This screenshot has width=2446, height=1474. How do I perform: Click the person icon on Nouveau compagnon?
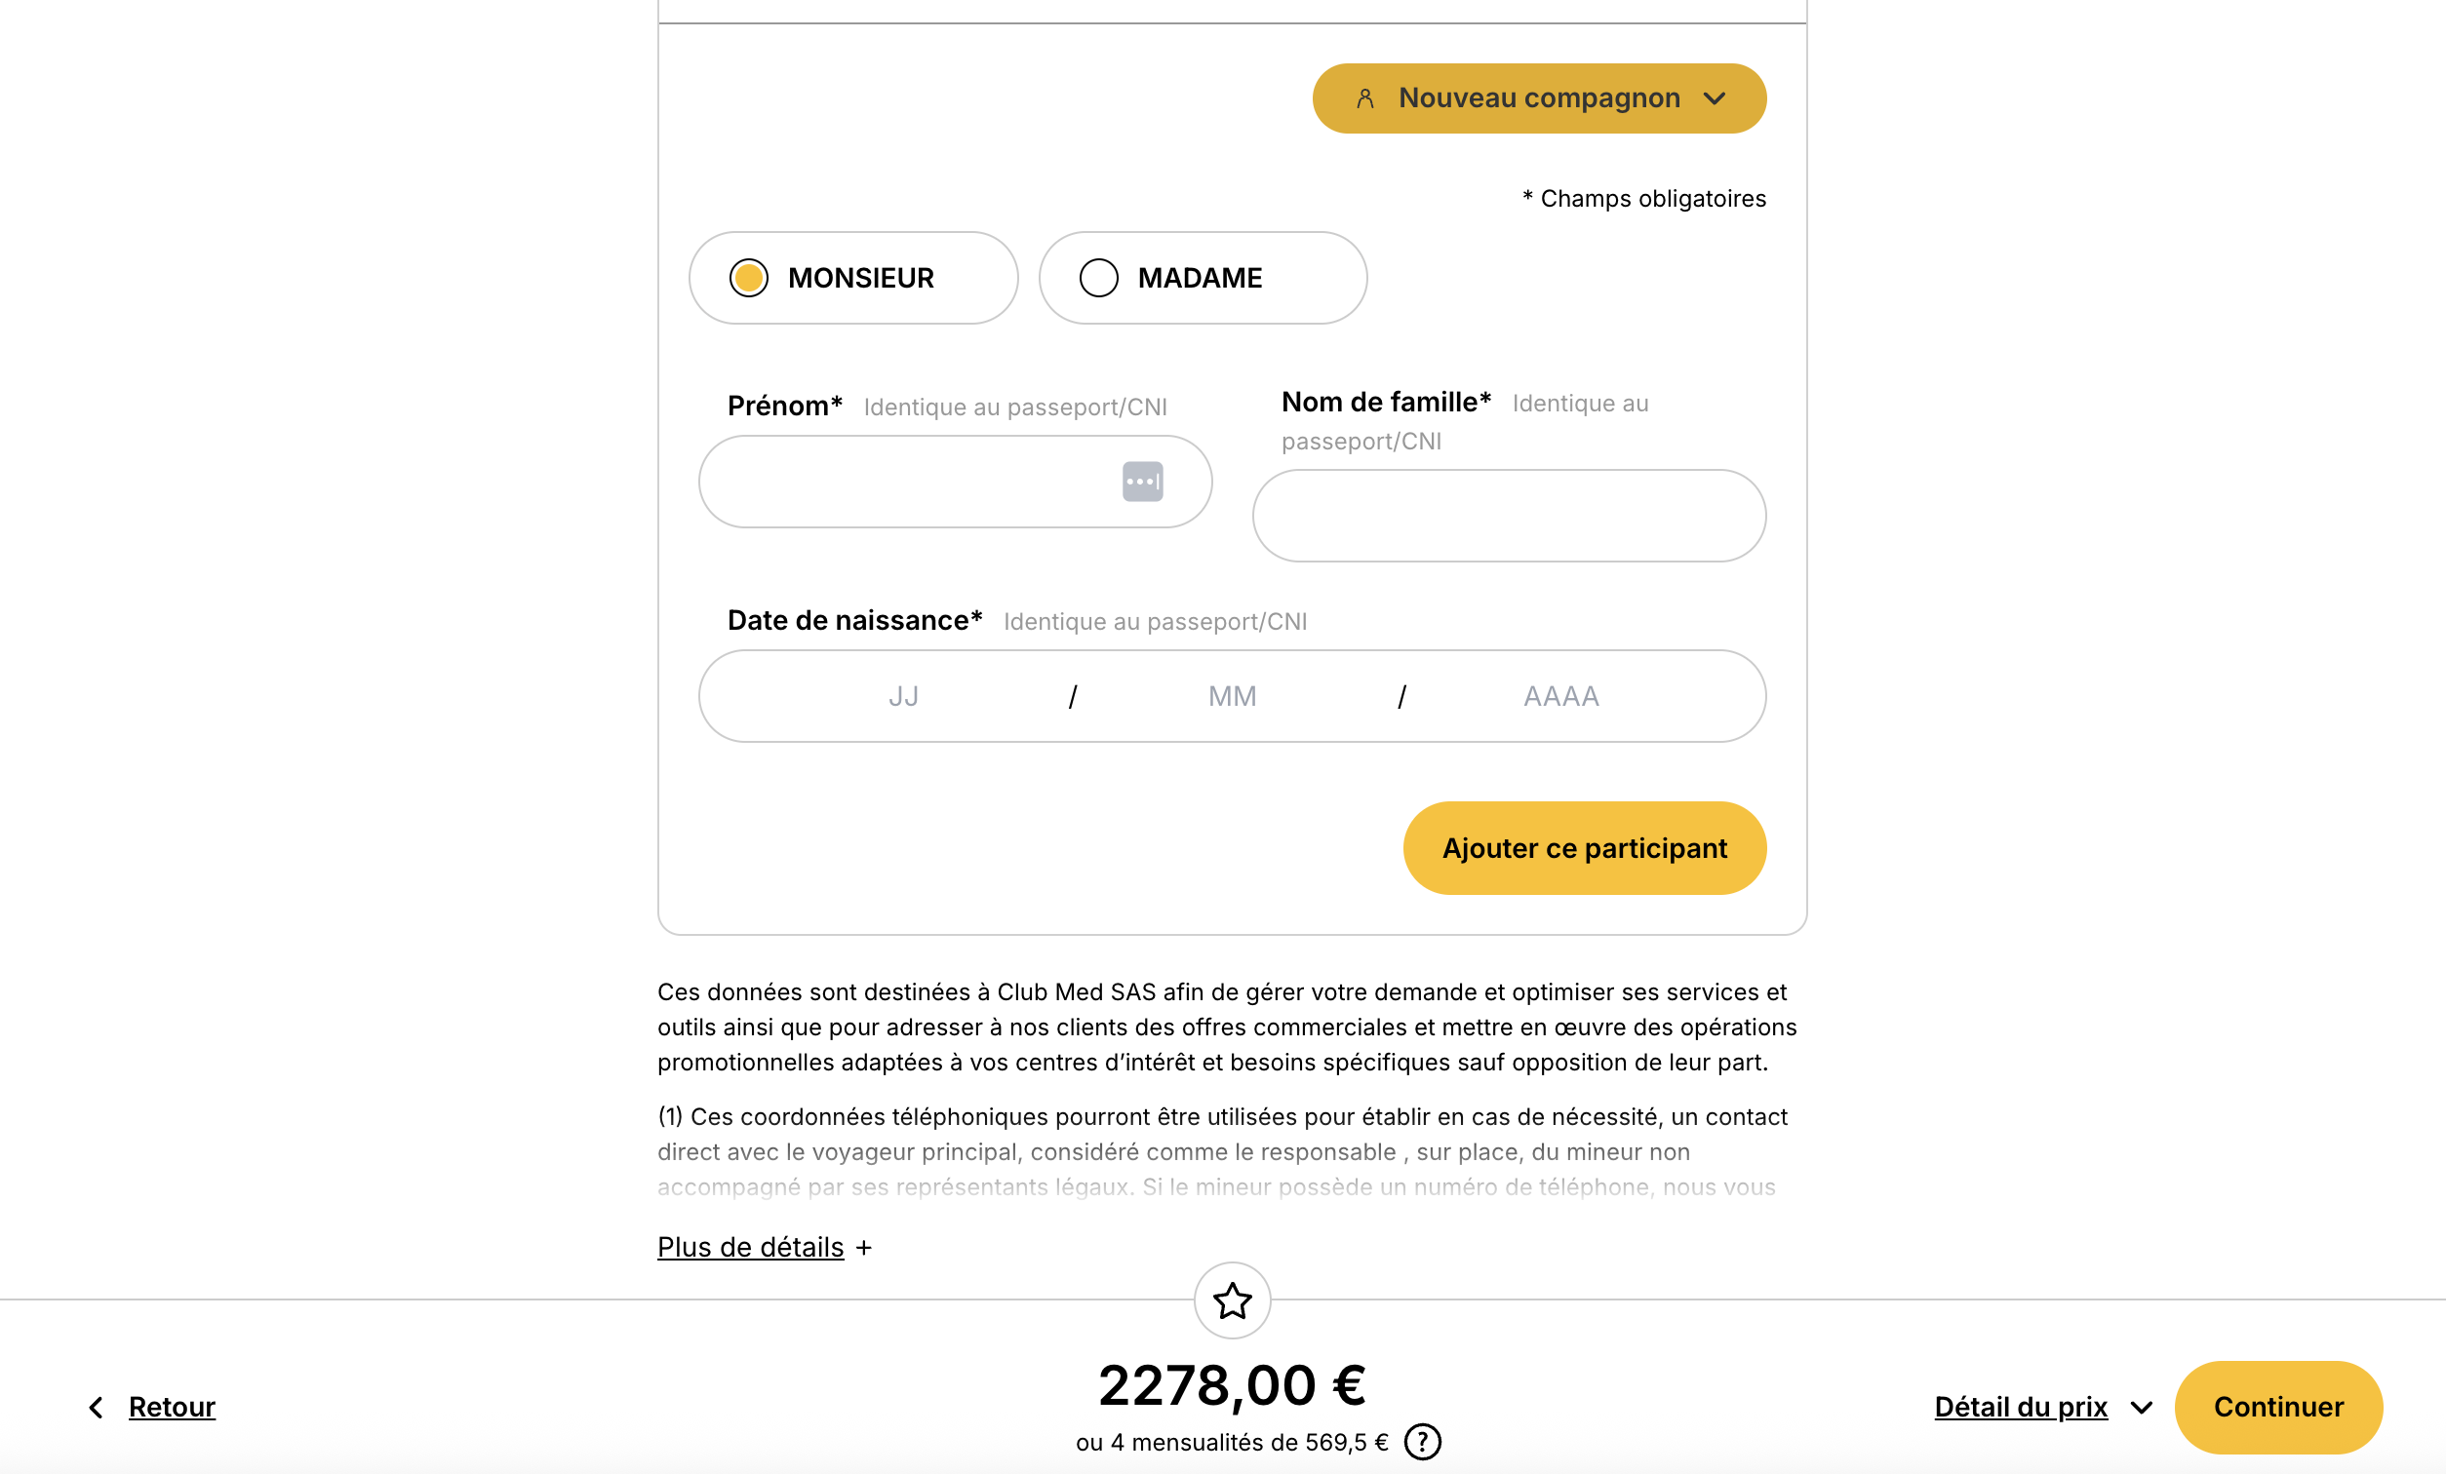(x=1365, y=98)
